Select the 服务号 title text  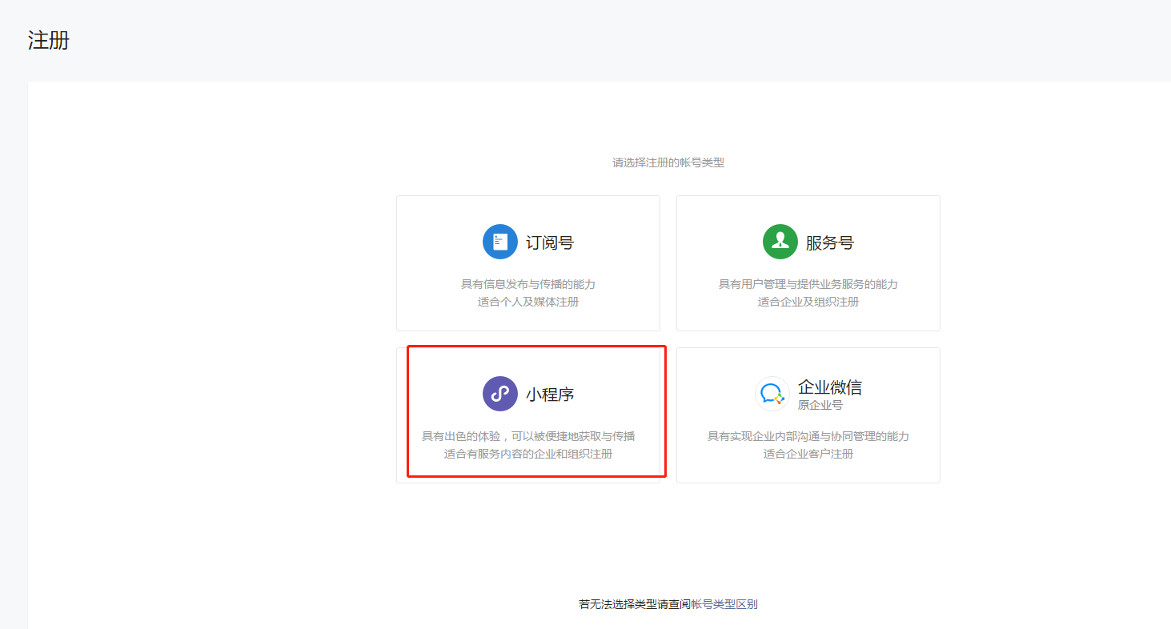(830, 242)
